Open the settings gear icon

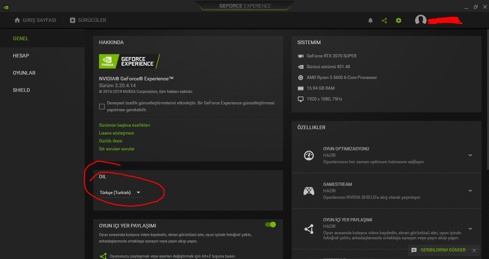pos(399,20)
